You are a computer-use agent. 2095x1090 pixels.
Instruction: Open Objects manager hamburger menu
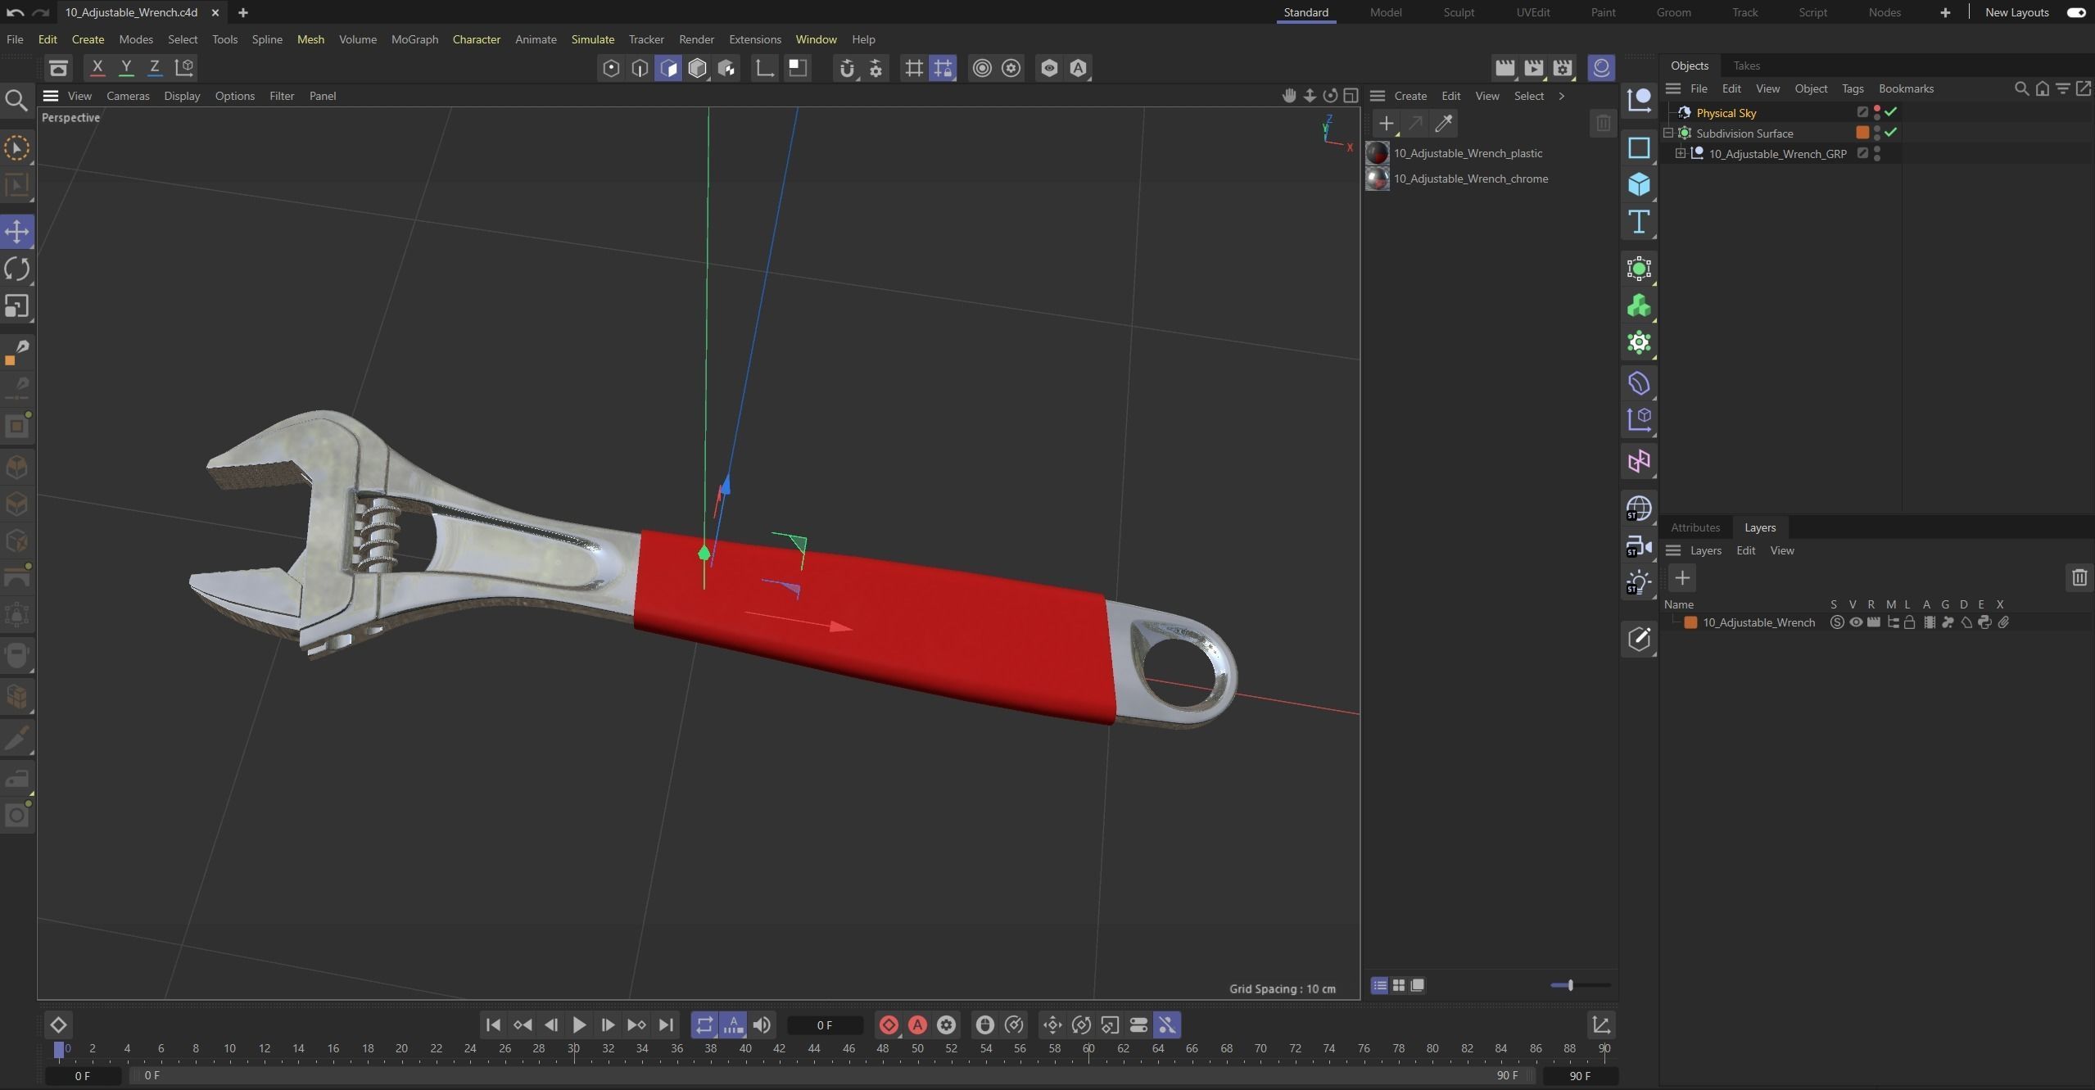click(1673, 88)
